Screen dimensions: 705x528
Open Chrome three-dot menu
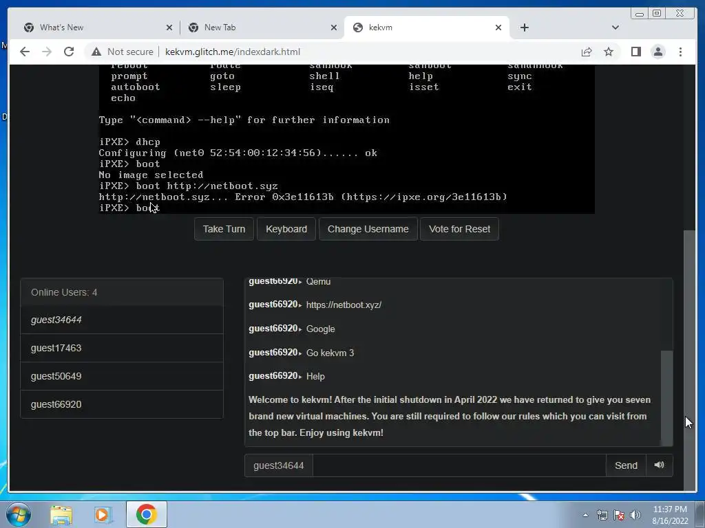tap(680, 52)
